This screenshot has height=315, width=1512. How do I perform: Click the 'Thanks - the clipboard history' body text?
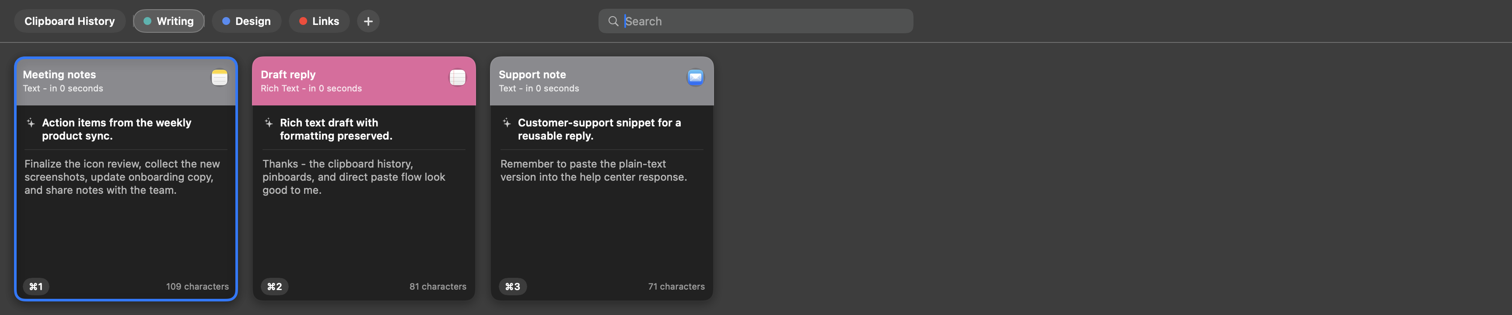coord(354,177)
